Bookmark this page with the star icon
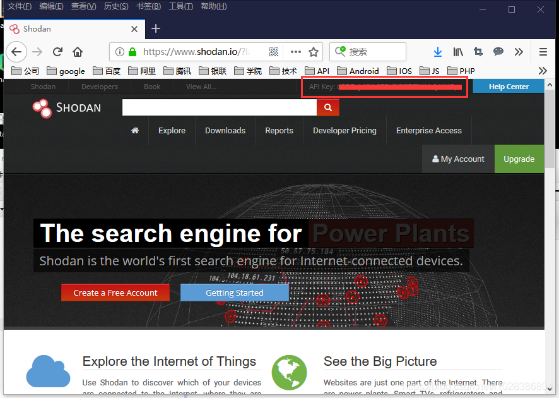Screen dimensions: 559x398 pos(314,52)
